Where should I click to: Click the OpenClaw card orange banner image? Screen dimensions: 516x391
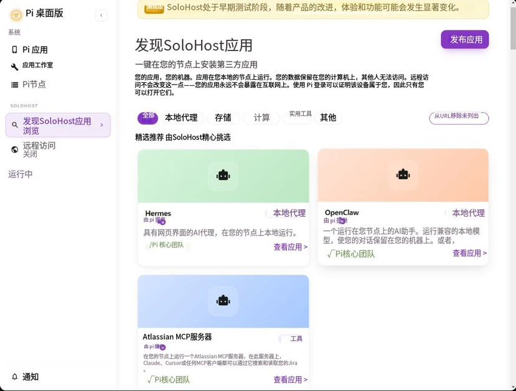point(403,175)
